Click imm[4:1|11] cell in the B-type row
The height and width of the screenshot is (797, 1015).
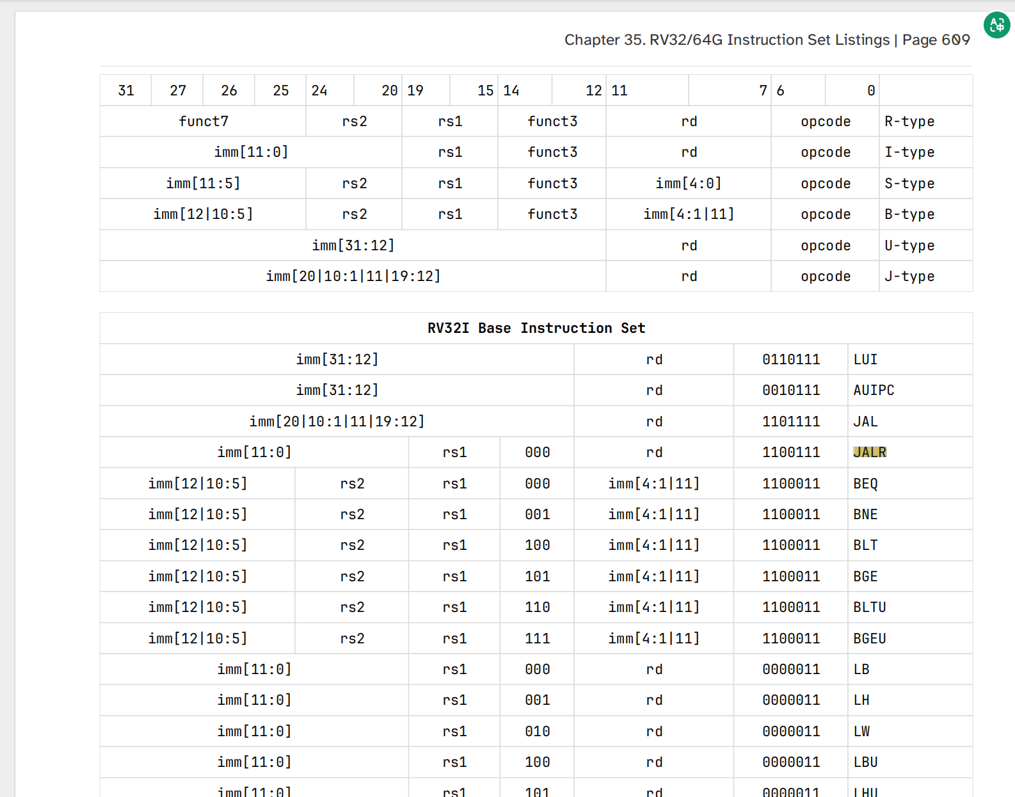tap(689, 214)
